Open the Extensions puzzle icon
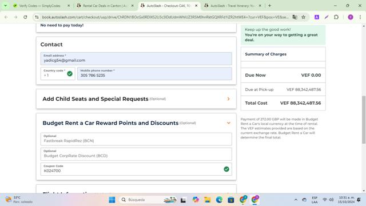The image size is (366, 206). coord(336,17)
